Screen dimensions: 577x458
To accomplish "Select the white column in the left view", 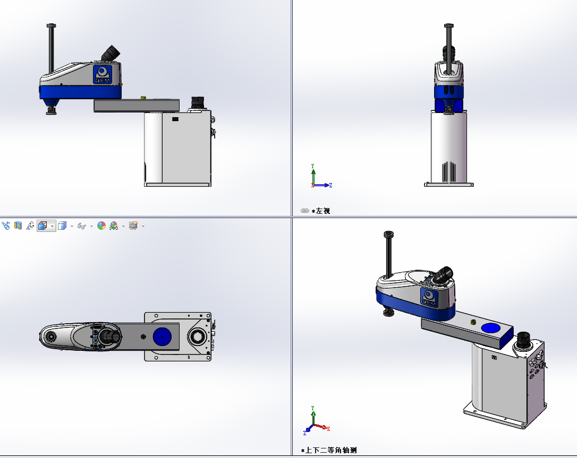I will point(449,147).
